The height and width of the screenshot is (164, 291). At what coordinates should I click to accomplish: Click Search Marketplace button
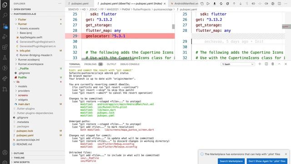point(231,161)
